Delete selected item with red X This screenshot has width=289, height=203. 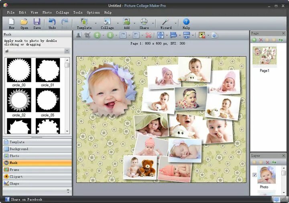pyautogui.click(x=149, y=35)
